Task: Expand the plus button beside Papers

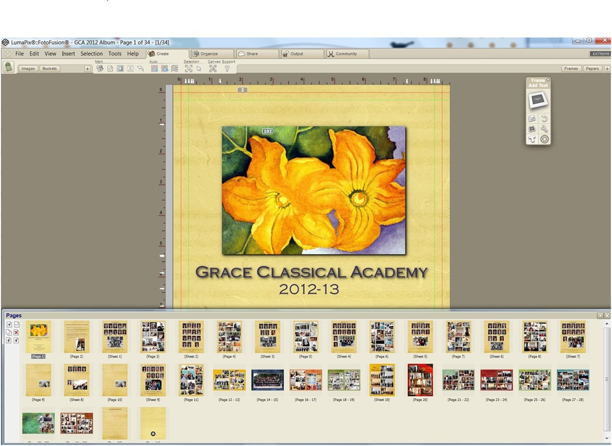Action: pyautogui.click(x=607, y=69)
